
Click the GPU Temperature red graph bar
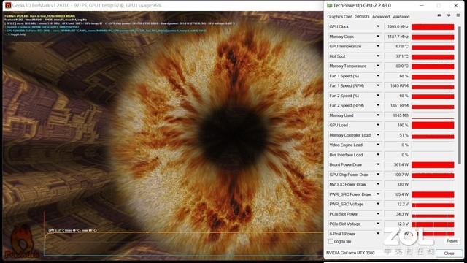(433, 47)
